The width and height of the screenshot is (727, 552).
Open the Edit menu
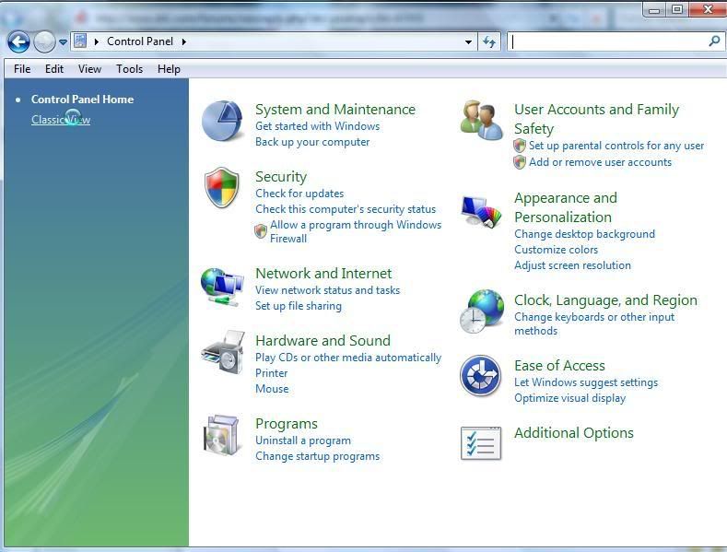point(54,69)
